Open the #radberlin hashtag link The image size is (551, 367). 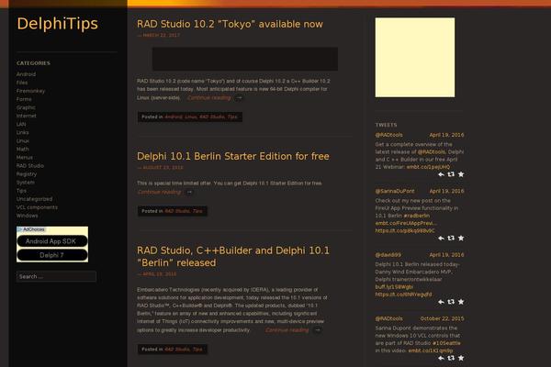click(416, 216)
